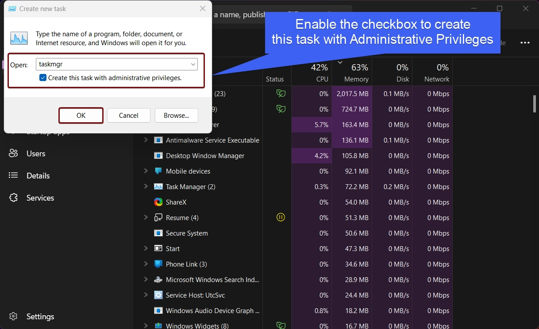
Task: Click the efficiency leaf icon in 2,017.5 MB row
Action: tap(281, 93)
